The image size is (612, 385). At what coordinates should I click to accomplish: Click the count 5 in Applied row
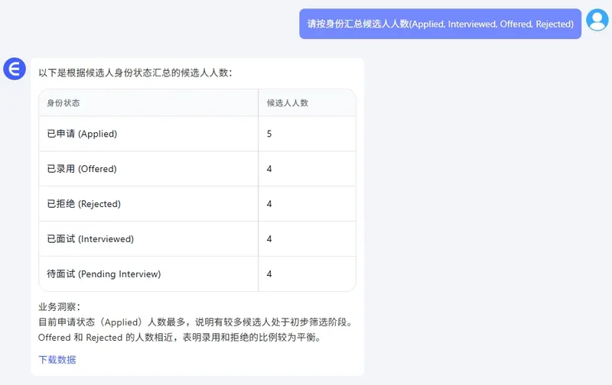click(x=269, y=134)
